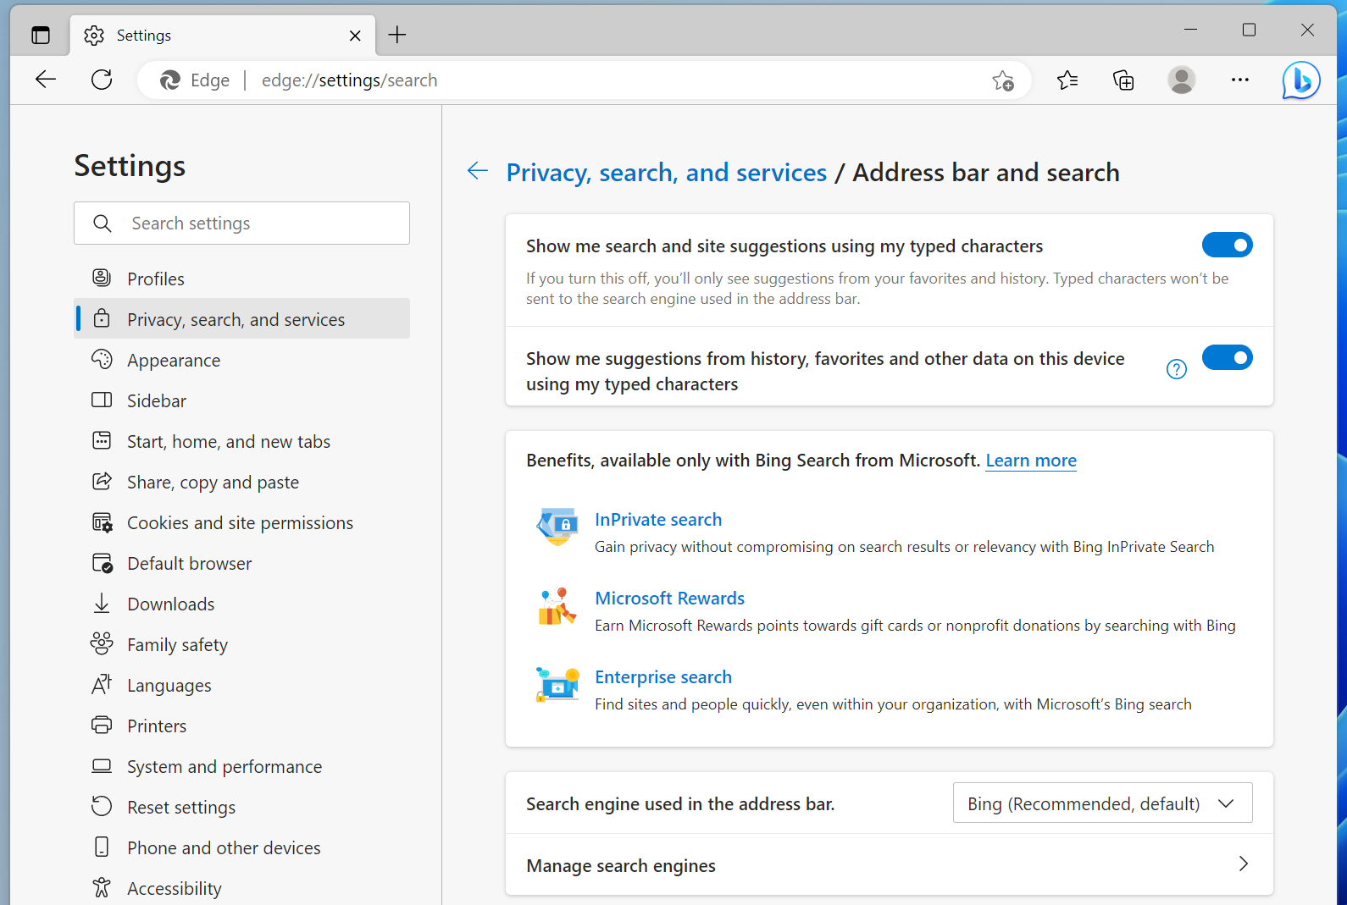1347x905 pixels.
Task: Open the Favorites list icon
Action: pyautogui.click(x=1067, y=80)
